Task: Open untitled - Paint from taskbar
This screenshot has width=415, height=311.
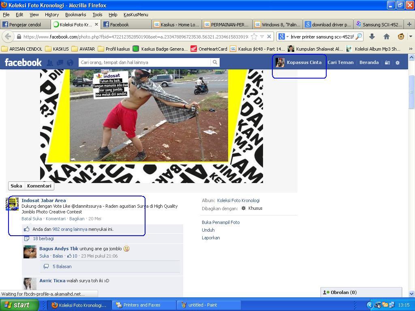Action: coord(210,305)
